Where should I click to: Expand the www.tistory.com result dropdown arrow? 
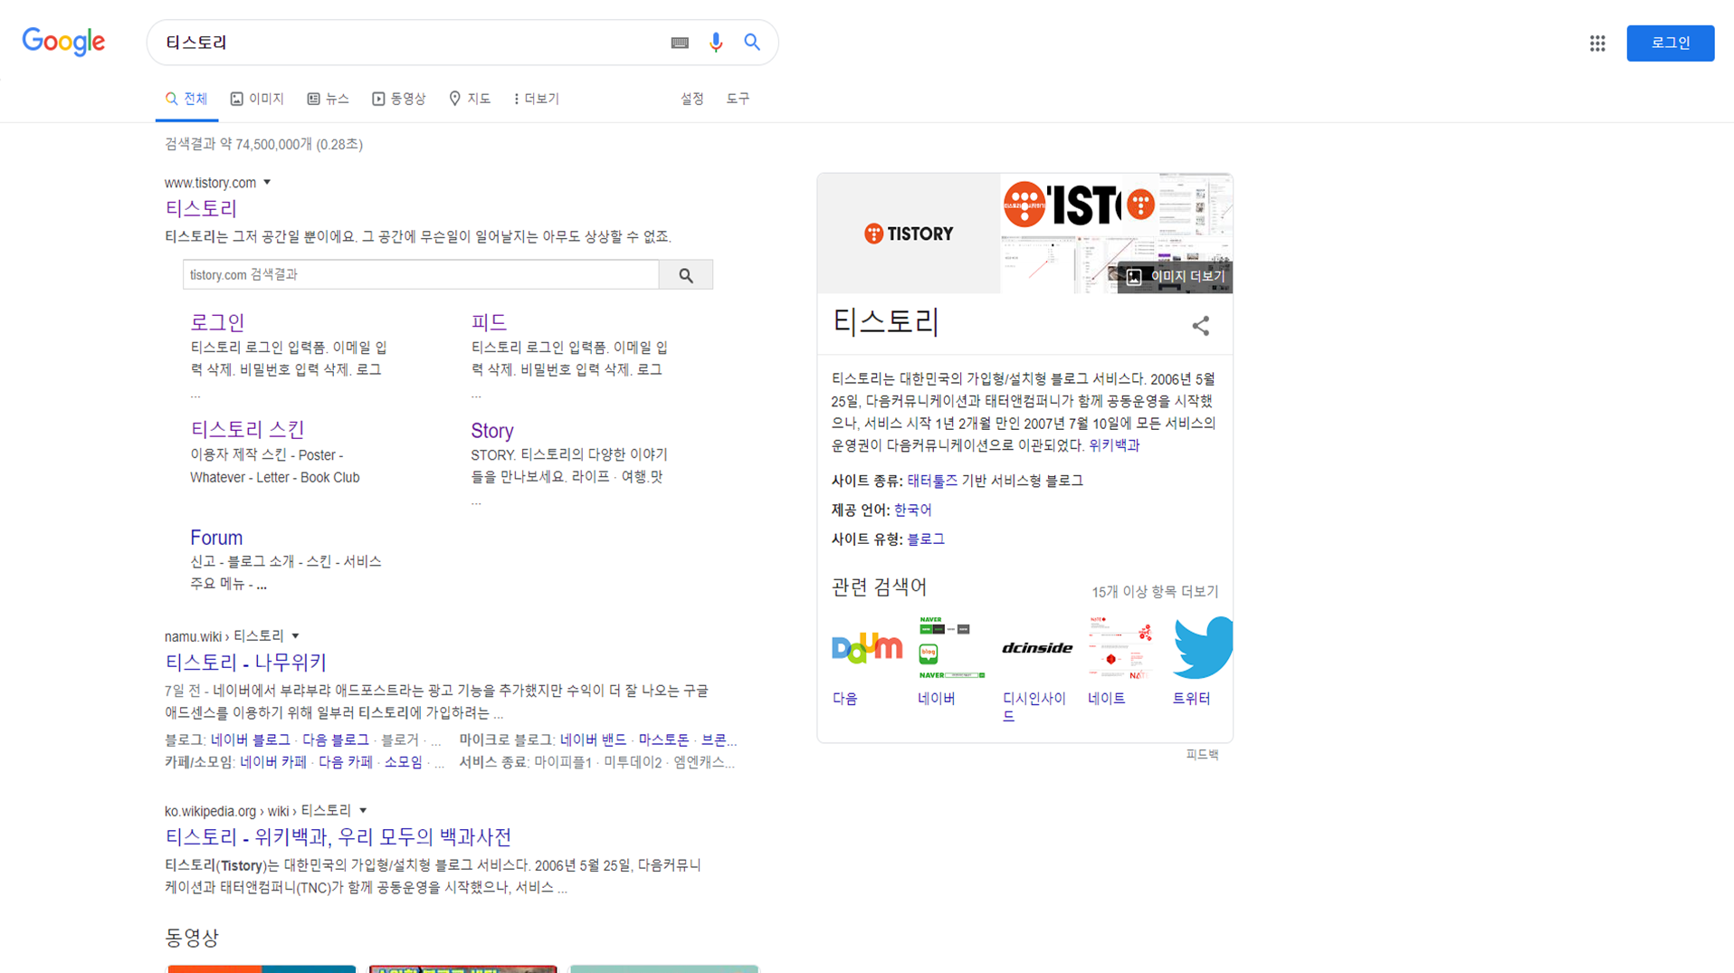267,183
